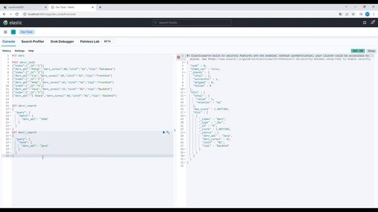
Task: Click the share page icon in address bar
Action: point(347,14)
